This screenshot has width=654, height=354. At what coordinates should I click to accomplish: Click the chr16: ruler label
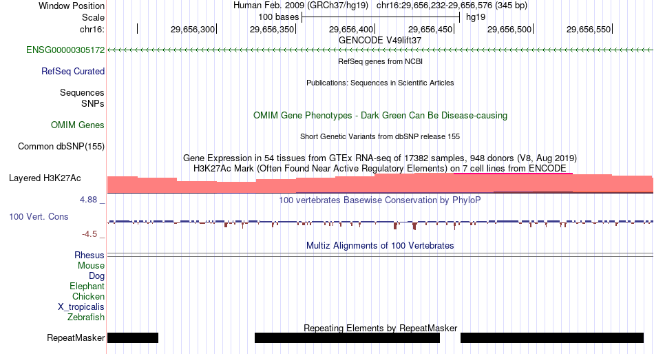pyautogui.click(x=92, y=29)
